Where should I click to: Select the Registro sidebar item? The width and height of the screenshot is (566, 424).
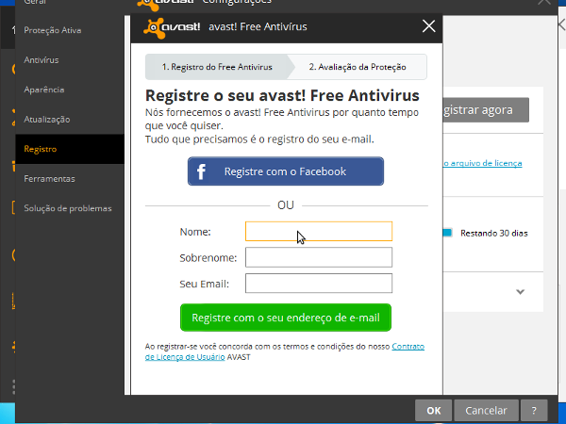coord(70,149)
